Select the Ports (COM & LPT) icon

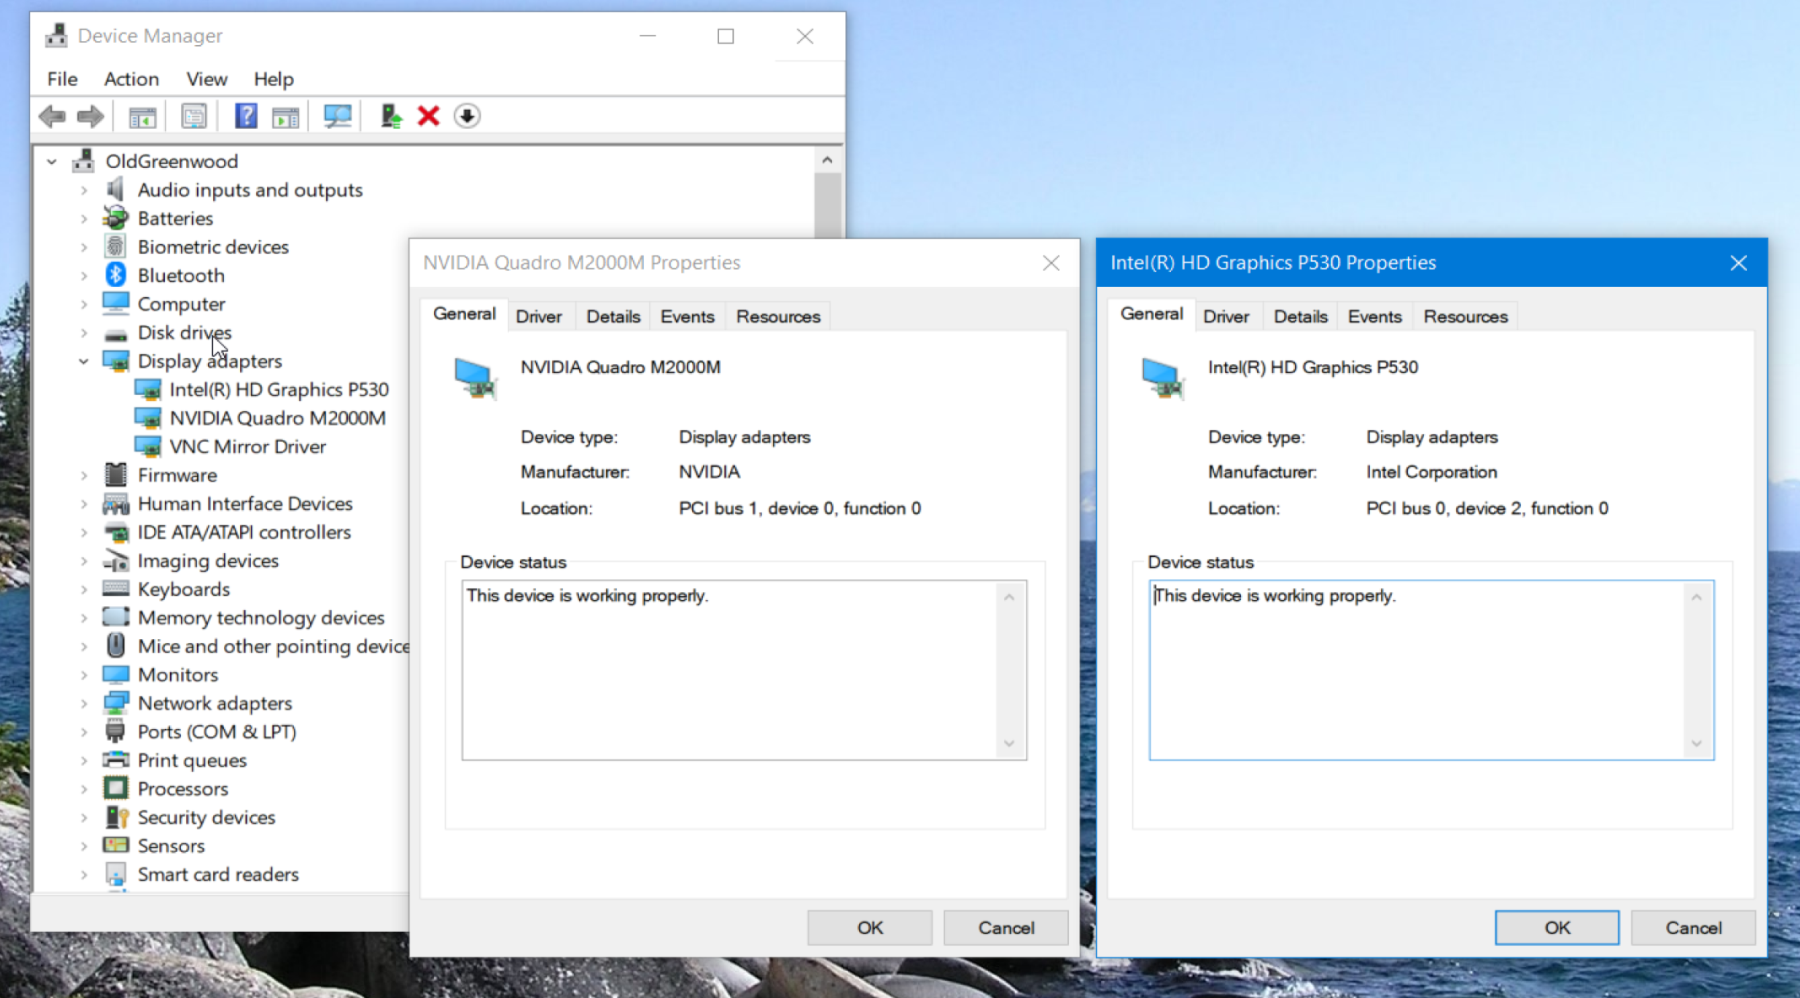(x=116, y=731)
